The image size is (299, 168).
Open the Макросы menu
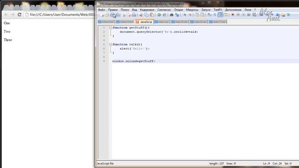[x=192, y=10]
